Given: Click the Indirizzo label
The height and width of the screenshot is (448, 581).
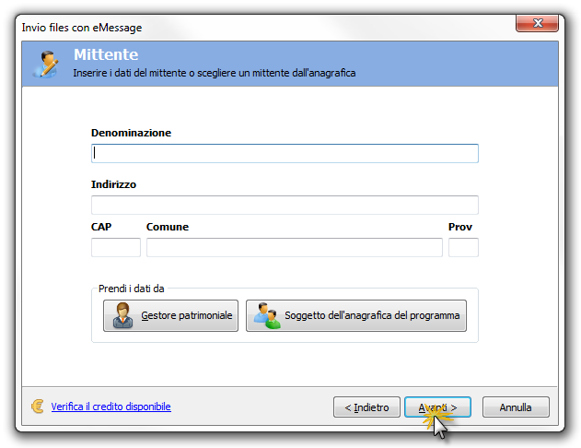Looking at the screenshot, I should tap(114, 184).
